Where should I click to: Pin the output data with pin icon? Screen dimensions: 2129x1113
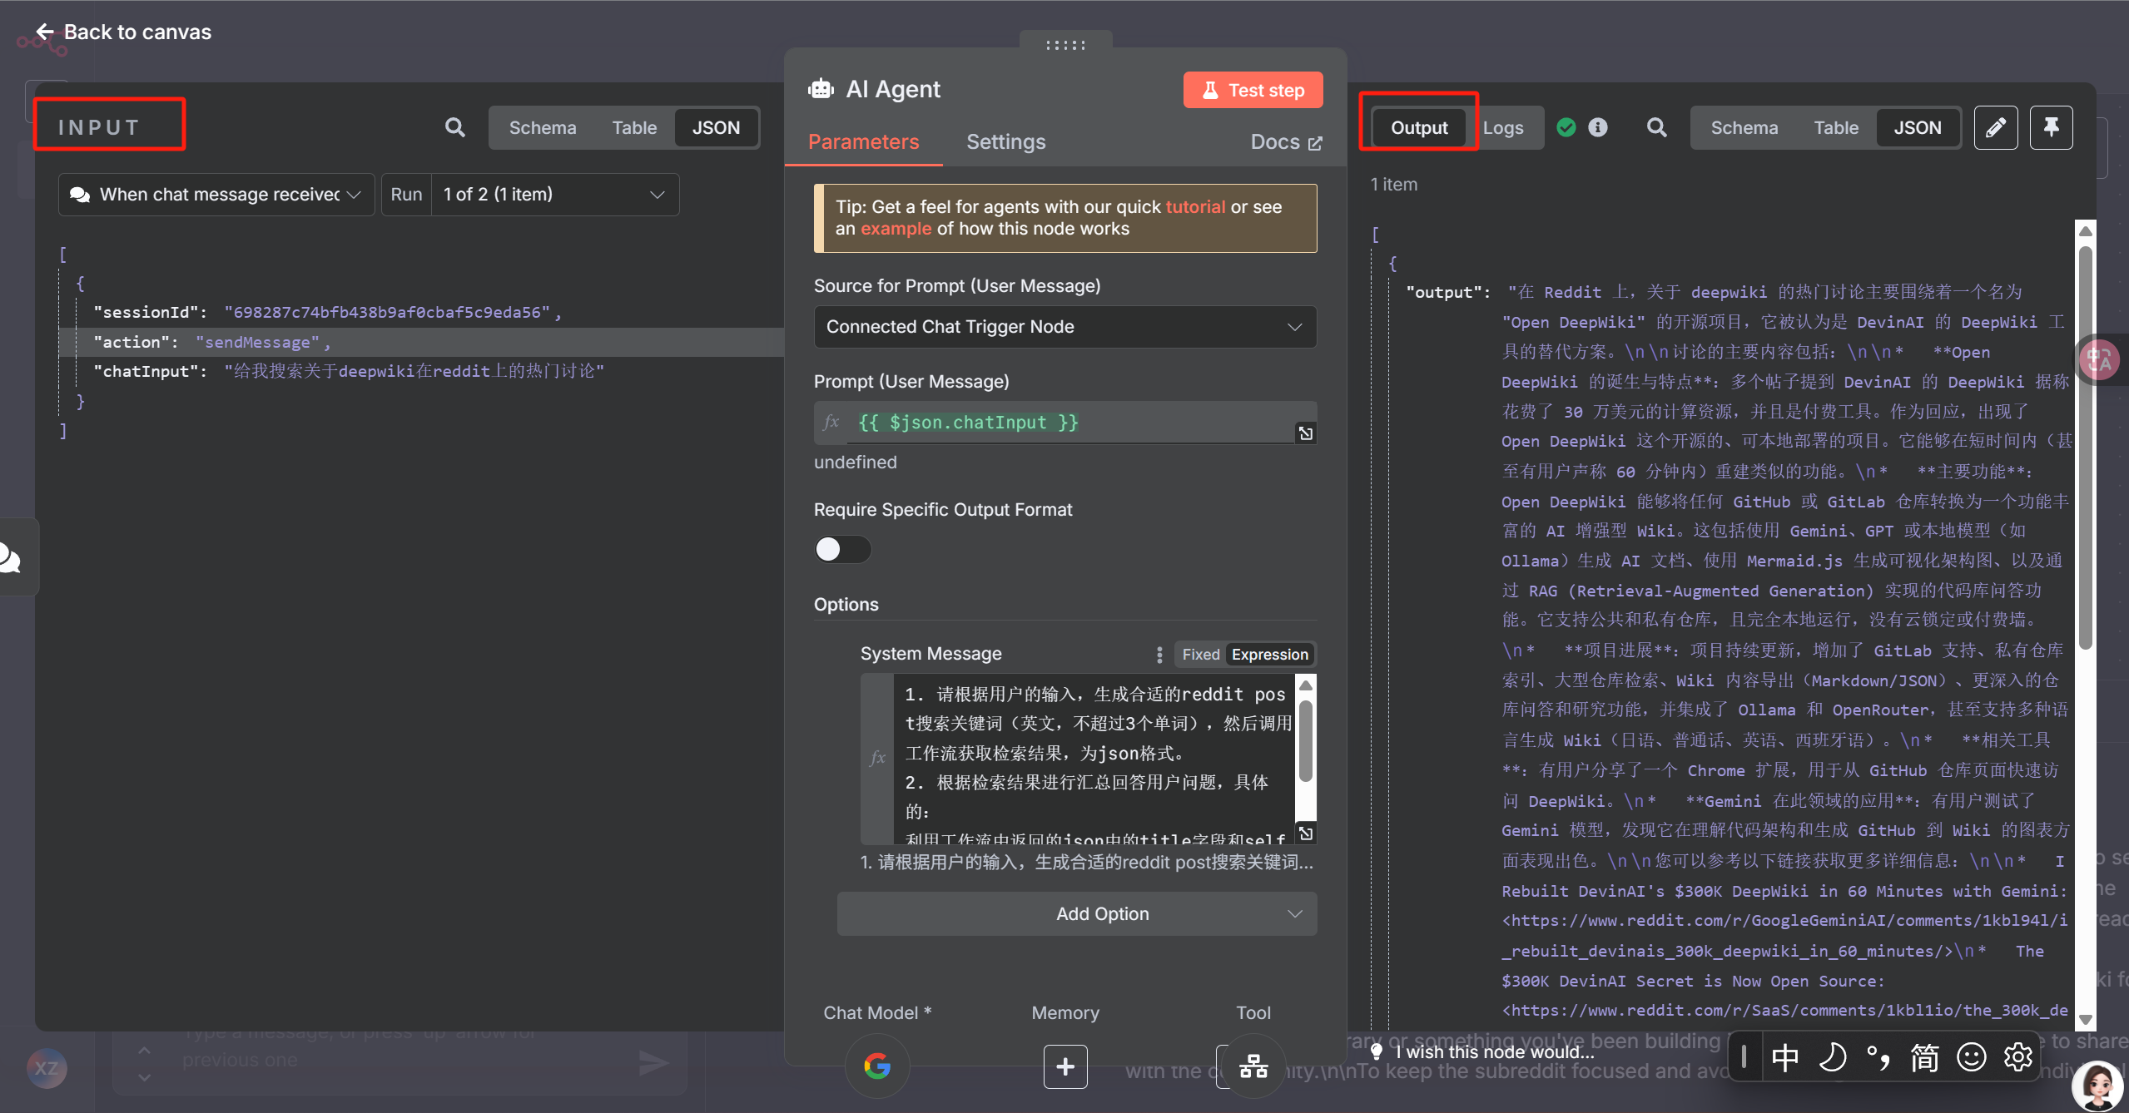tap(2051, 127)
